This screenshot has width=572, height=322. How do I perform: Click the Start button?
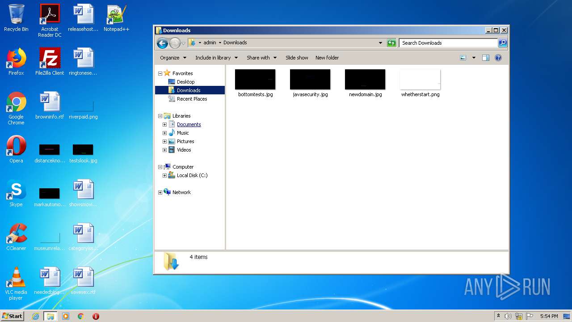click(x=13, y=316)
